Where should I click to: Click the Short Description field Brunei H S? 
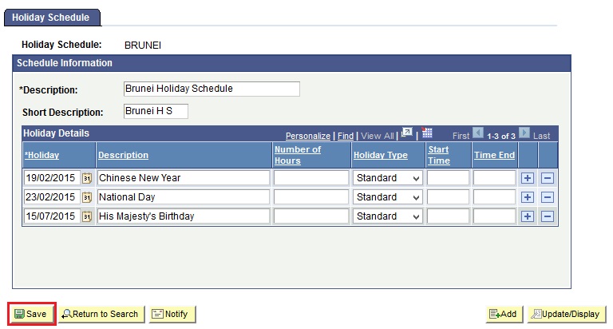pyautogui.click(x=156, y=111)
